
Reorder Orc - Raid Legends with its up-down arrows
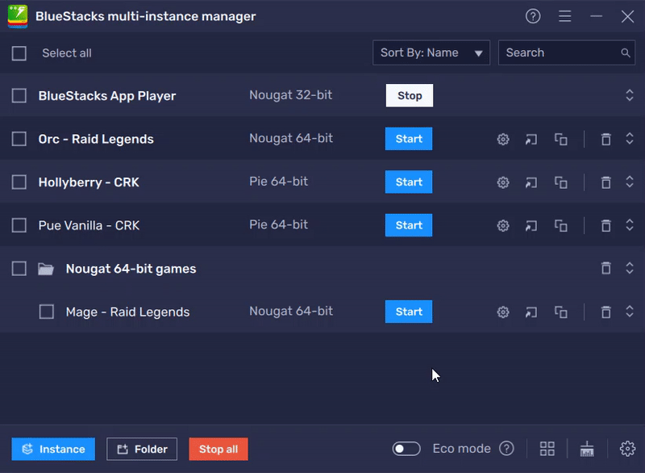coord(630,138)
